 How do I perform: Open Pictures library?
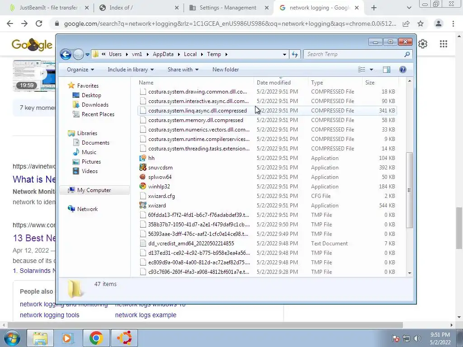(91, 162)
